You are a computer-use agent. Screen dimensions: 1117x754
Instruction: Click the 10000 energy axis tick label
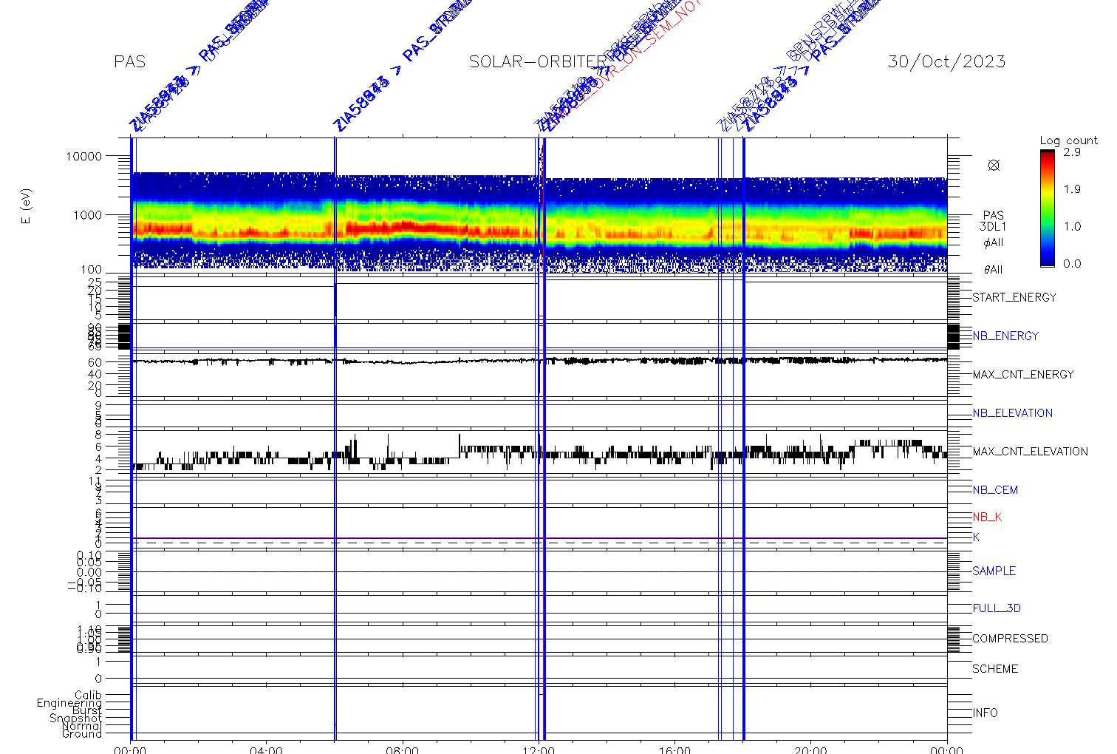click(83, 156)
